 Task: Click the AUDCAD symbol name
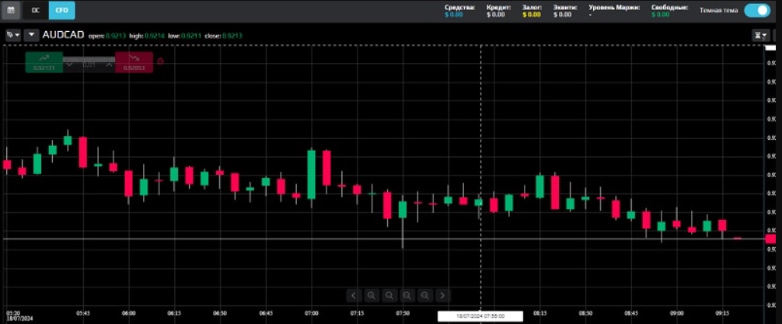click(63, 35)
